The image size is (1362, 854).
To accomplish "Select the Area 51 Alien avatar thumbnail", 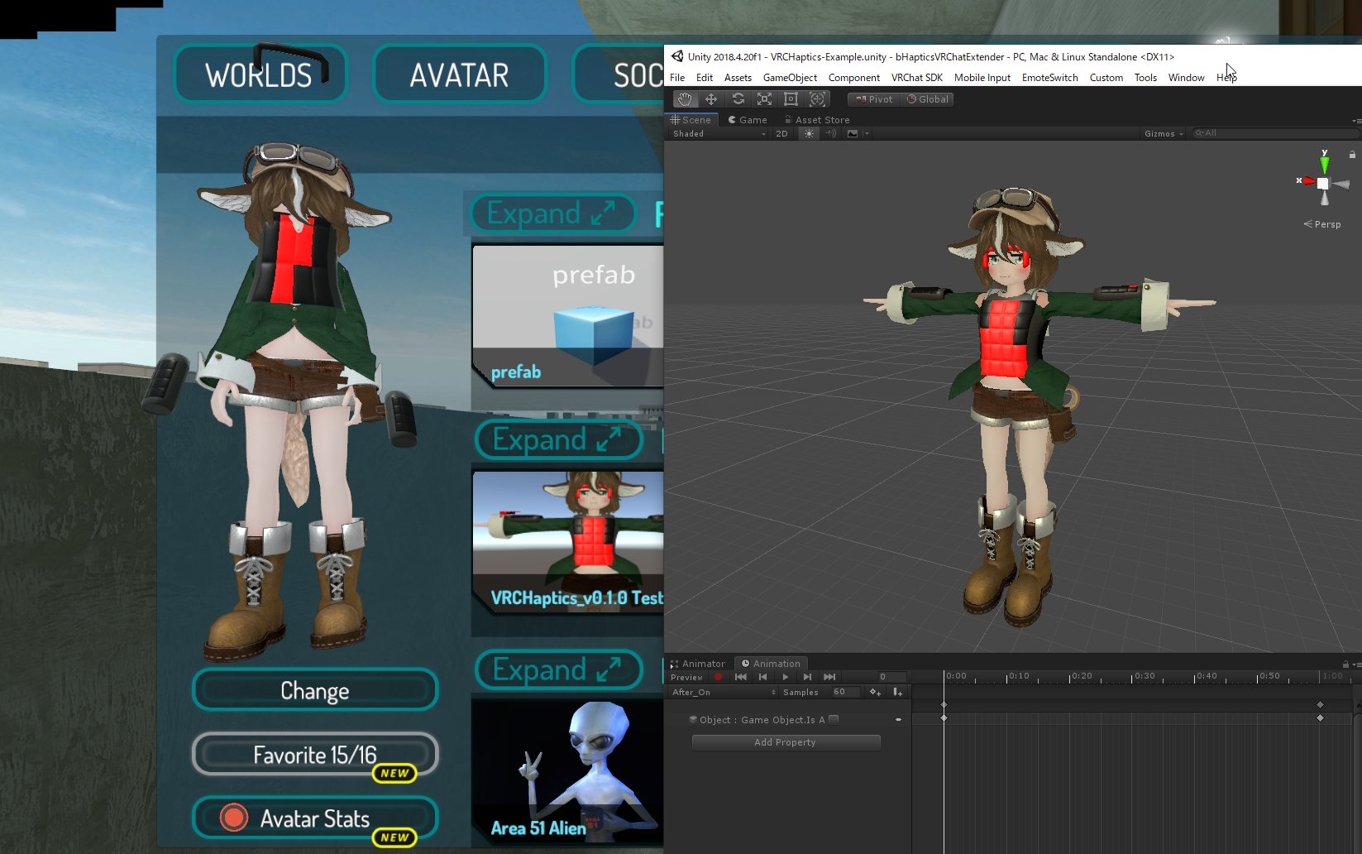I will 569,770.
